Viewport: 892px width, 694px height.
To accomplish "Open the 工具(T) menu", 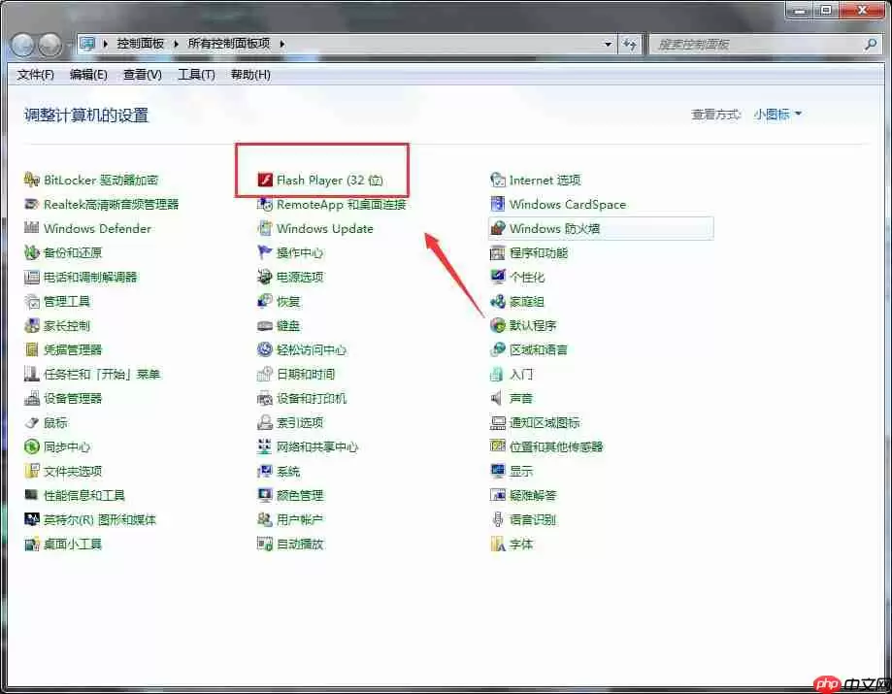I will 195,75.
